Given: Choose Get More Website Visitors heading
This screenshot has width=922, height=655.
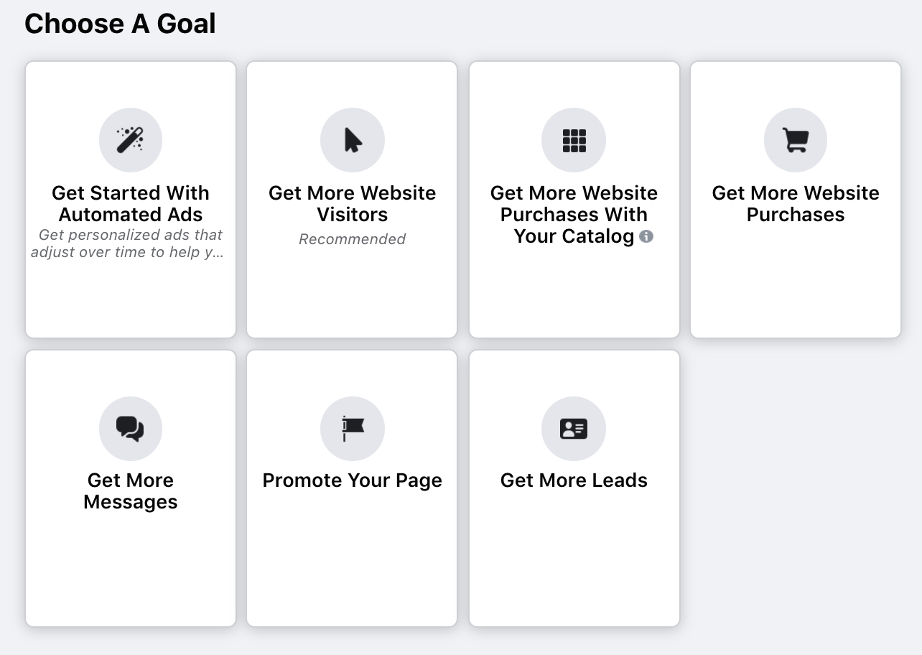Looking at the screenshot, I should [x=353, y=203].
